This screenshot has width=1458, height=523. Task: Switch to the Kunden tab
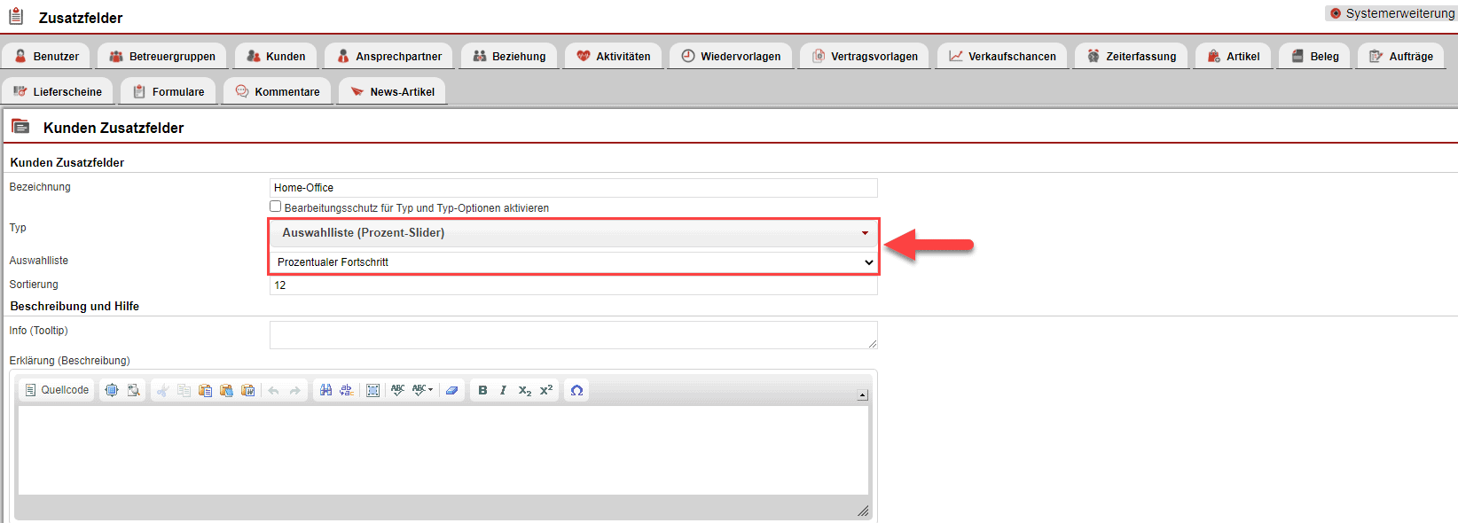click(x=276, y=56)
